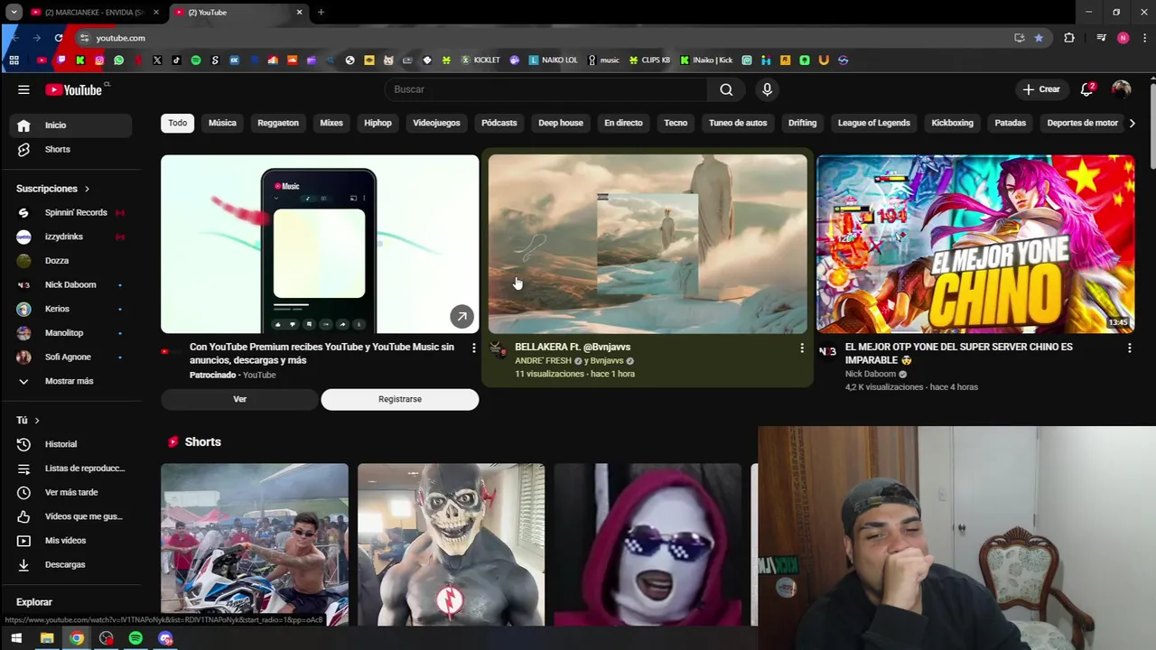Open Vídeos que me gustan
1156x650 pixels.
click(x=70, y=516)
